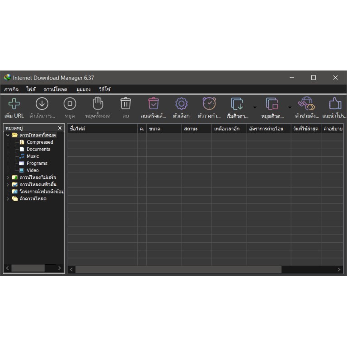The height and width of the screenshot is (347, 347).
Task: Sort by เหลือเวลาอีก column header
Action: [x=229, y=129]
